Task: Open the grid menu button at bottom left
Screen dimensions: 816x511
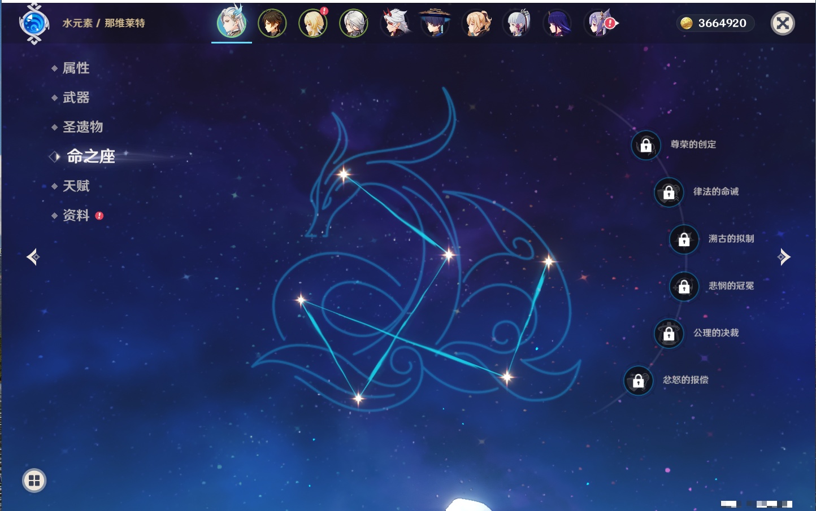Action: (x=34, y=481)
